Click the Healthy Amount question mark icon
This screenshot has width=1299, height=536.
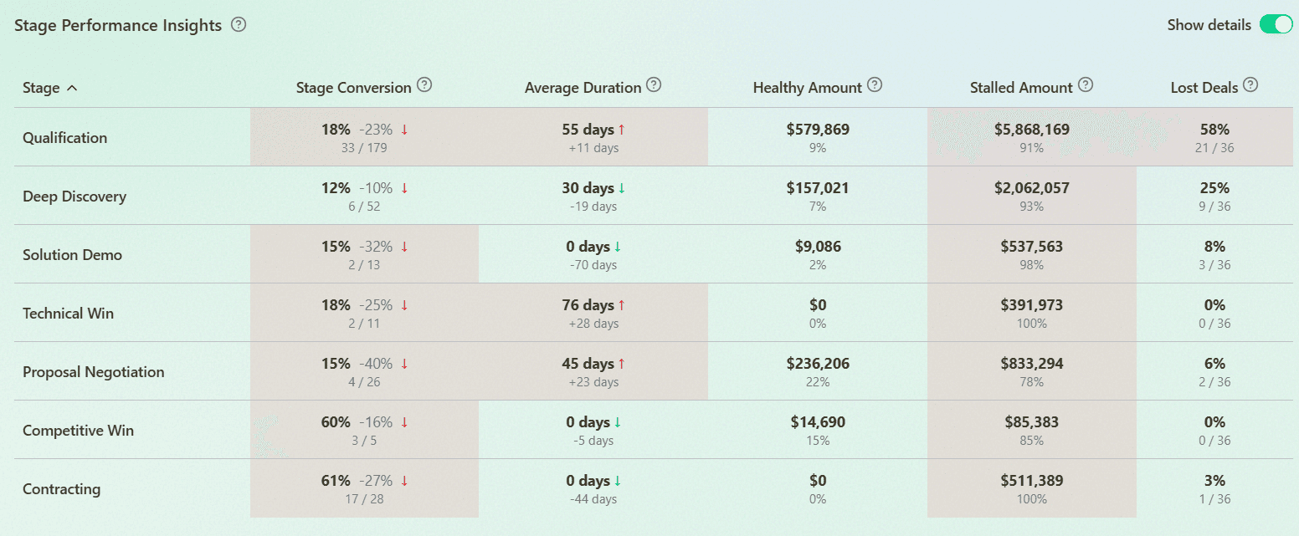pyautogui.click(x=875, y=84)
